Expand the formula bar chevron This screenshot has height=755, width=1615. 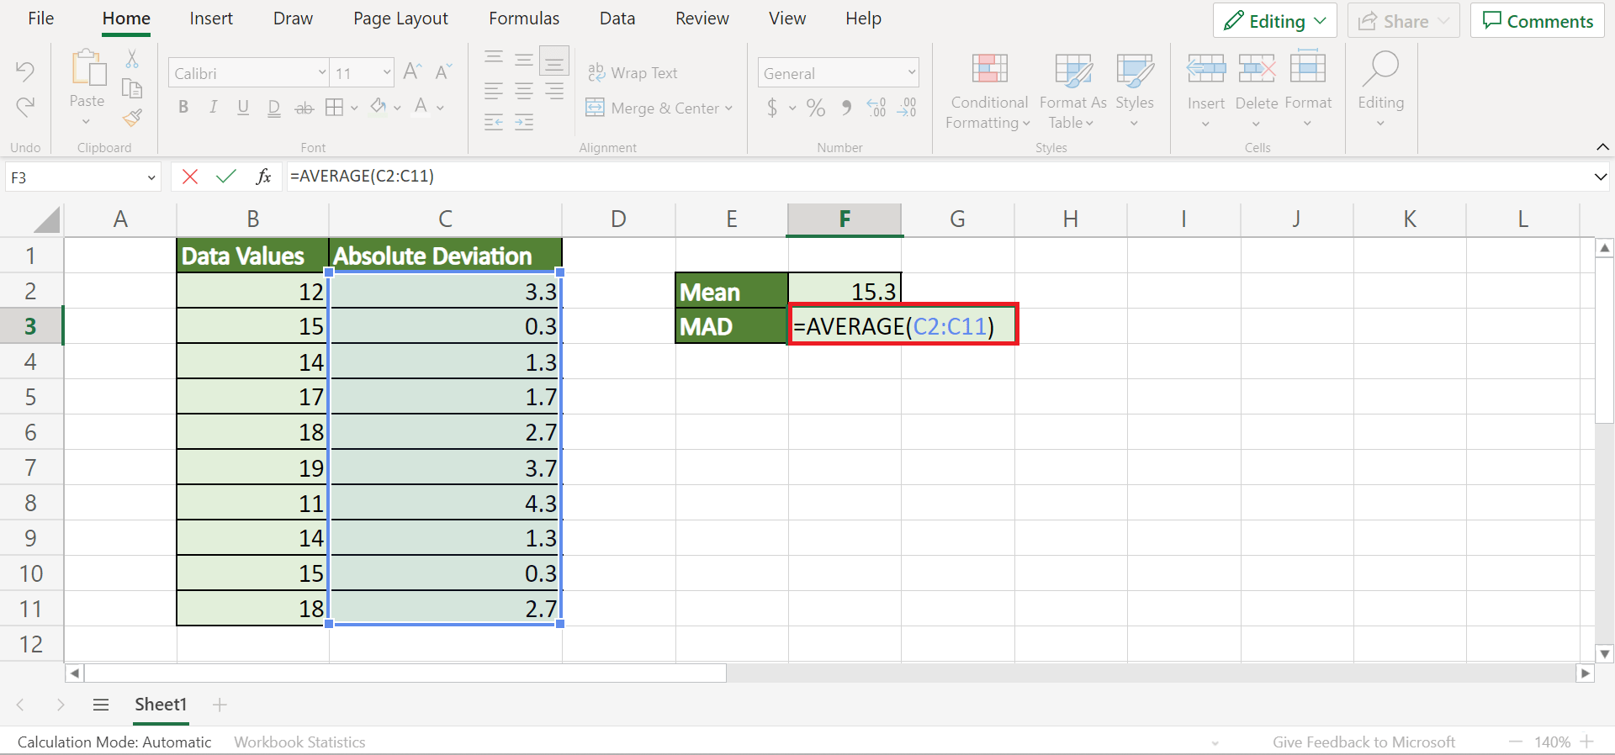[1600, 177]
